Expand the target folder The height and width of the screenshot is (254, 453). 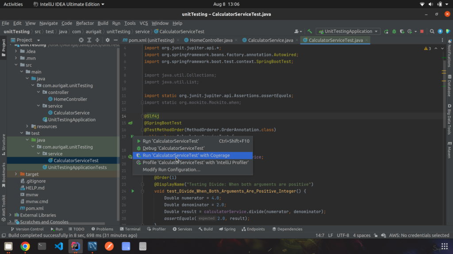coord(16,174)
